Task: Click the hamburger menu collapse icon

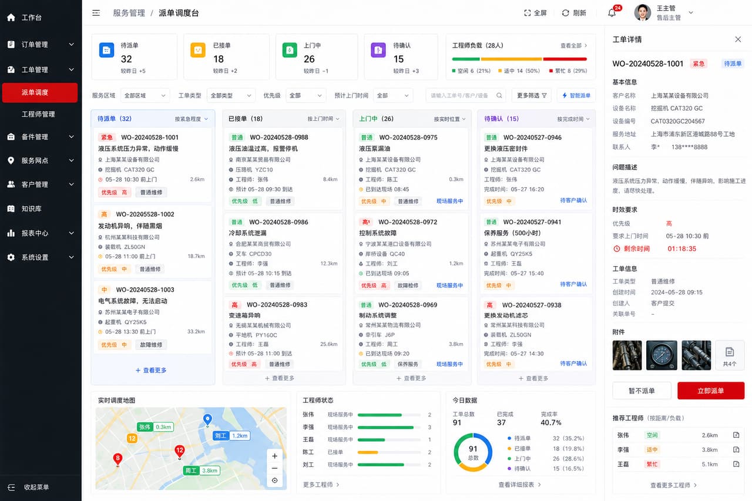Action: [x=96, y=13]
